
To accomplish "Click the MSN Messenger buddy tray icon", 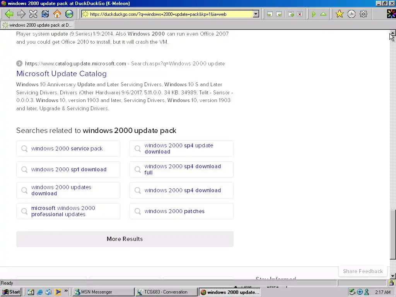I will pos(367,292).
